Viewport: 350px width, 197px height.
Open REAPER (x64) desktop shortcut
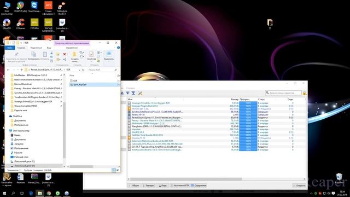[21, 7]
